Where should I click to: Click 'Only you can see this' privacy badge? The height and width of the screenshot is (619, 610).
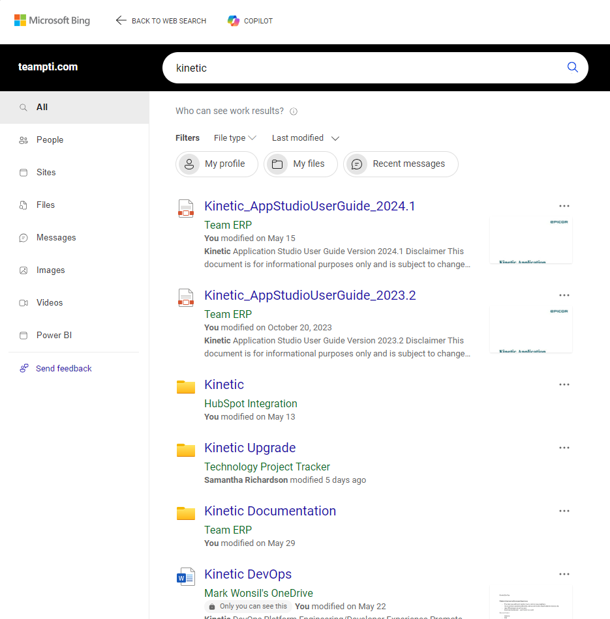coord(249,607)
